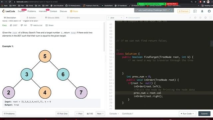This screenshot has width=213, height=120.
Task: Reset code to default with editor icon
Action: point(200,18)
